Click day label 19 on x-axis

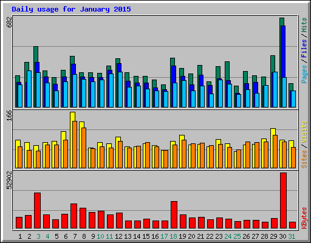click(x=182, y=236)
